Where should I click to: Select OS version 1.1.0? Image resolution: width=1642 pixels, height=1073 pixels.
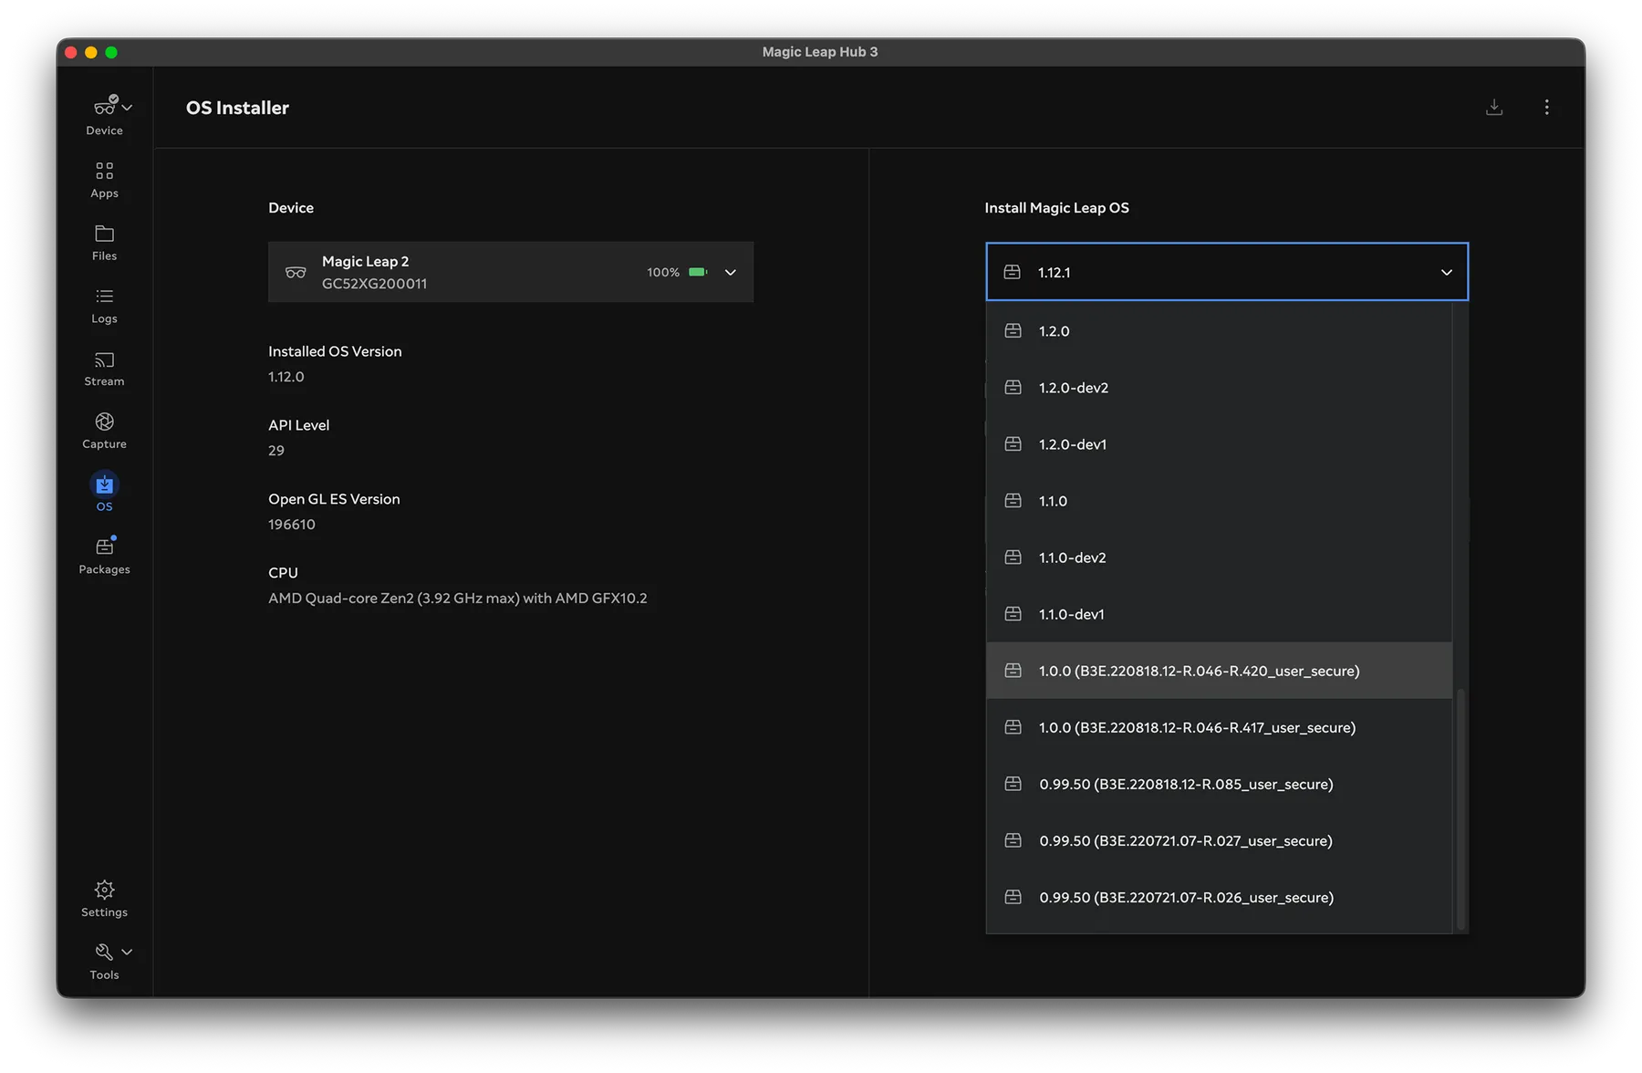pyautogui.click(x=1219, y=501)
